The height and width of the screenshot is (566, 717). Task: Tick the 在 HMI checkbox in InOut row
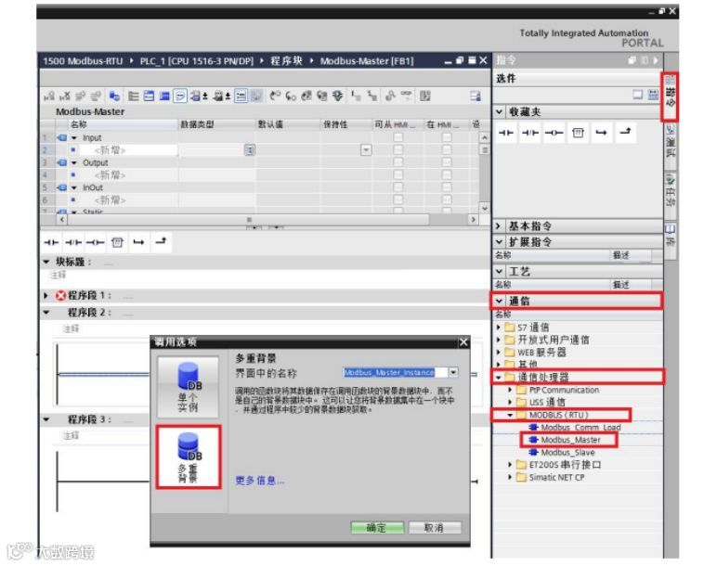(447, 187)
